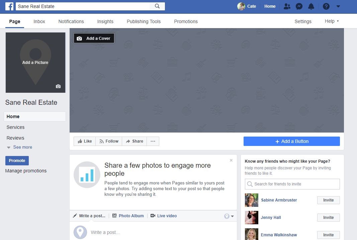Click the Sane Real Estate page title
The height and width of the screenshot is (240, 357).
(31, 102)
